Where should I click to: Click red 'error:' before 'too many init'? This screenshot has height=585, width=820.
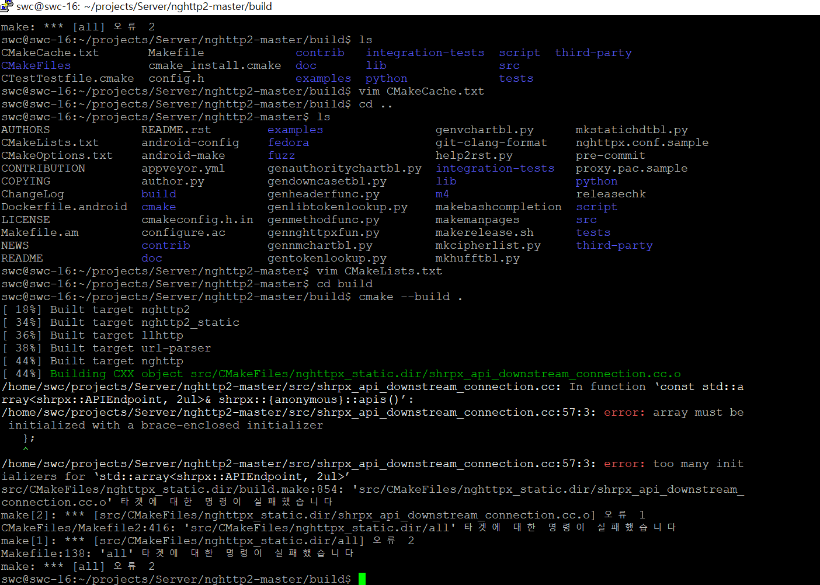tap(625, 464)
